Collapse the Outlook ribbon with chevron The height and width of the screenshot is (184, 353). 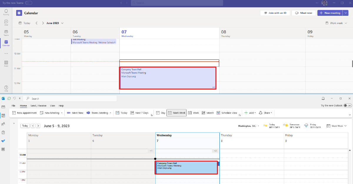(350, 115)
